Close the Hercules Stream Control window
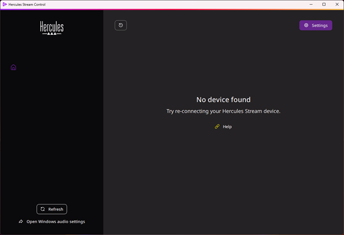This screenshot has width=344, height=235. (x=337, y=4)
